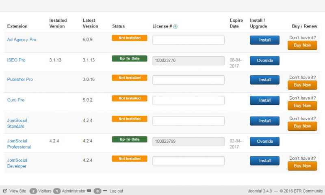Click the Up-To-Date badge for iSEO Pro
The height and width of the screenshot is (195, 325).
(130, 58)
